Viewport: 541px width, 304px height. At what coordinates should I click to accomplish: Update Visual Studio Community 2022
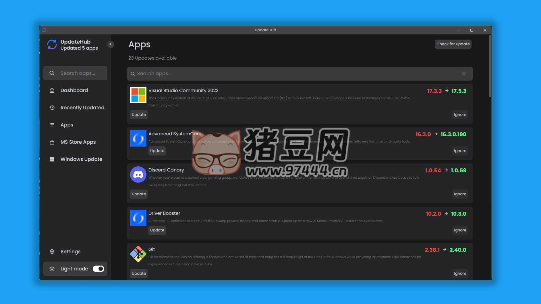point(139,114)
